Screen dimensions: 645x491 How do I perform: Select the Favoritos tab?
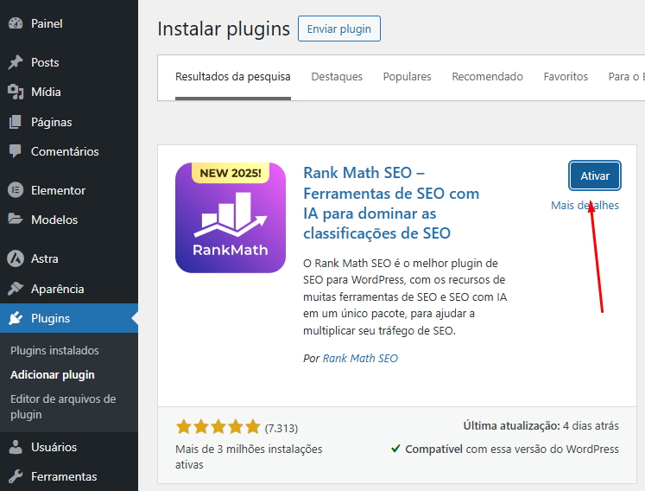point(566,77)
